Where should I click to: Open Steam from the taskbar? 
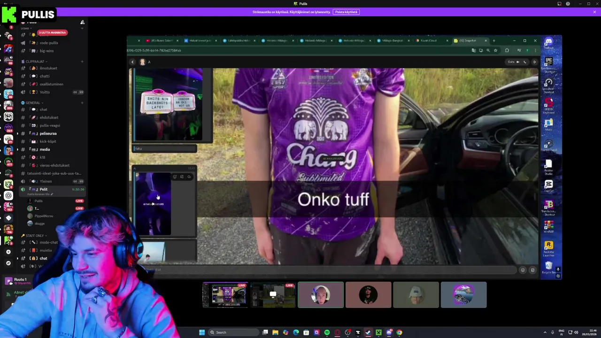click(368, 332)
